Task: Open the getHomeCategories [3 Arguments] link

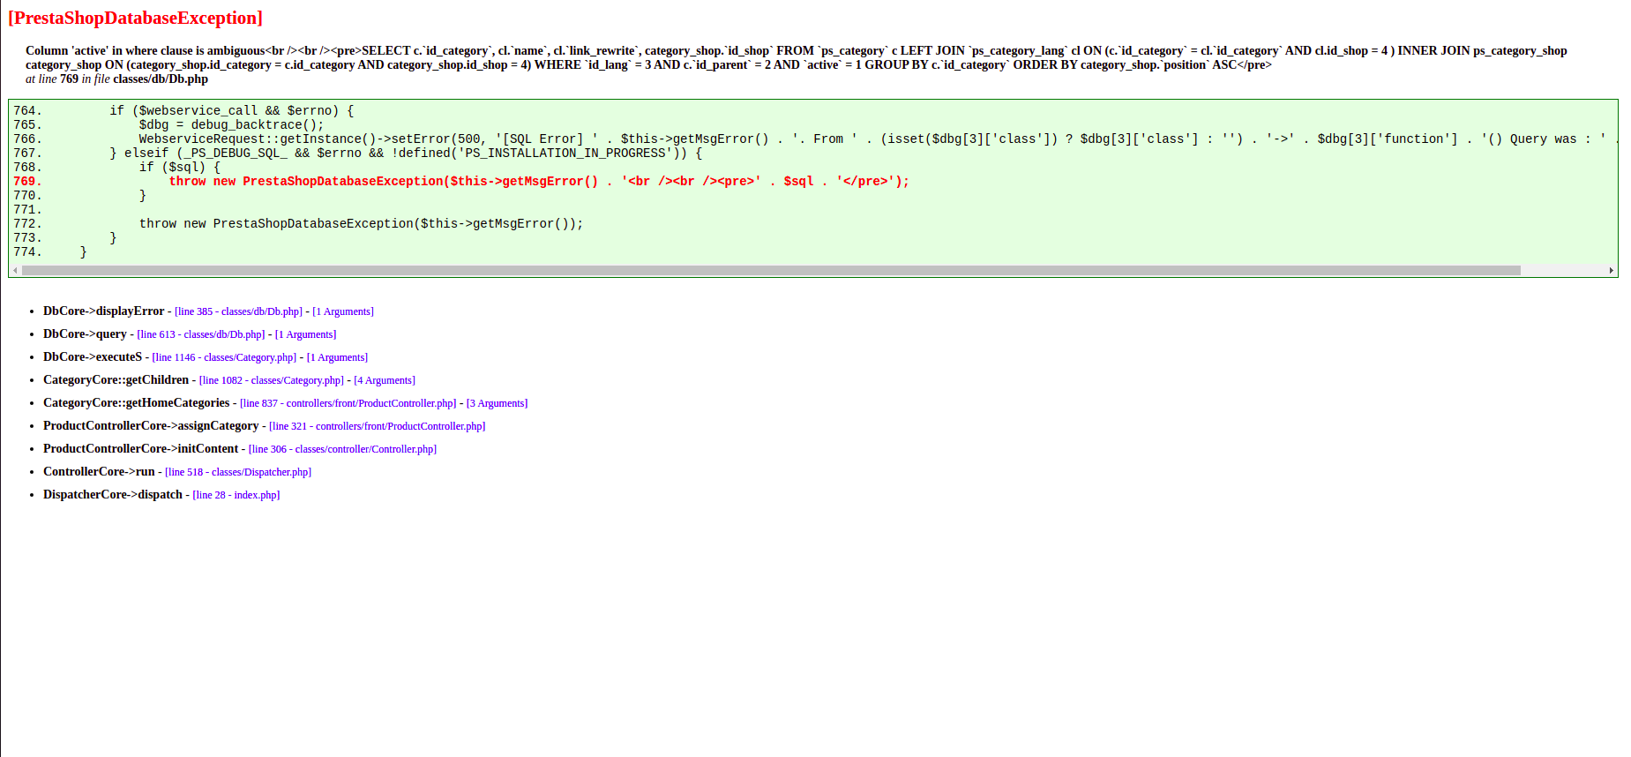Action: (497, 403)
